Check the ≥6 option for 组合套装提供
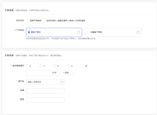This screenshot has width=157, height=115. click(82, 66)
